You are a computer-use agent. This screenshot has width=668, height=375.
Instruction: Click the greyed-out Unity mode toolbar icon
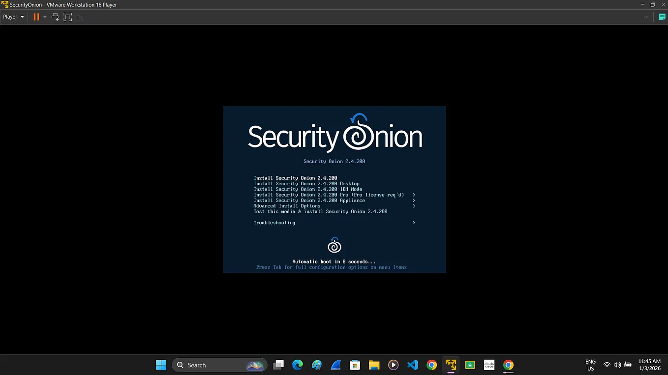[x=81, y=17]
